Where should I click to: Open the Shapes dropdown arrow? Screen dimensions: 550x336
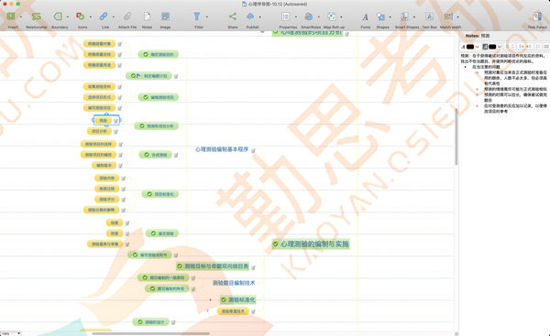390,16
